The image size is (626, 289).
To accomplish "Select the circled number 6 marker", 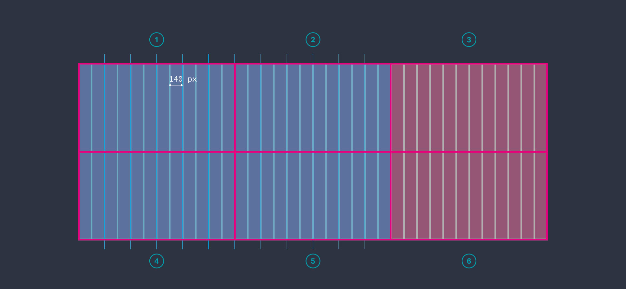I will [469, 261].
